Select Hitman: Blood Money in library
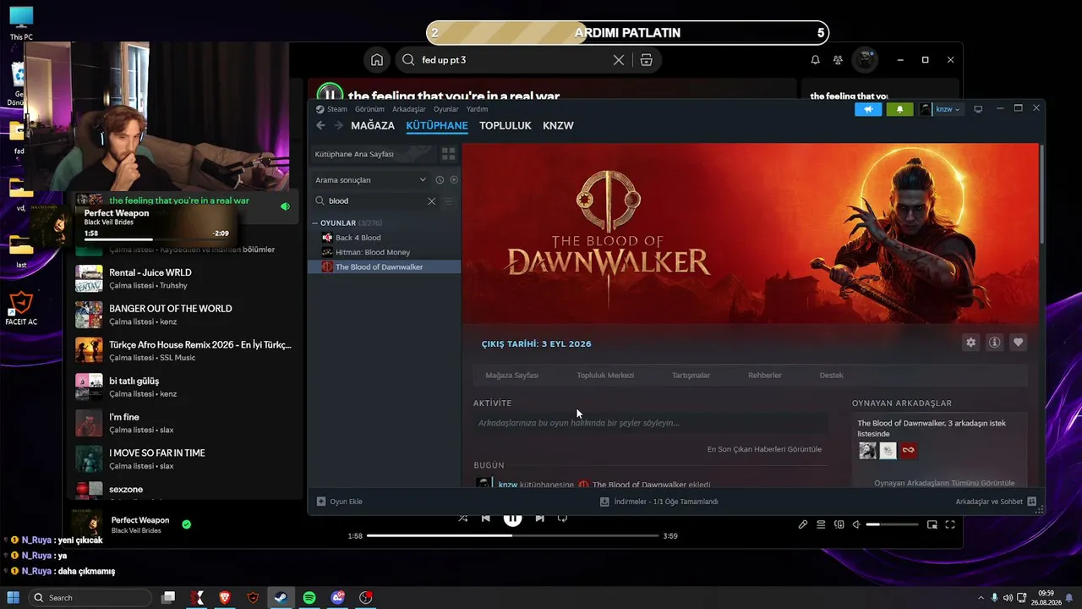 click(384, 252)
